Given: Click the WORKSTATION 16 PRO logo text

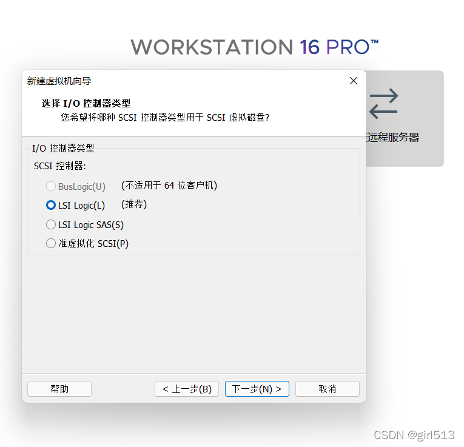Looking at the screenshot, I should click(x=255, y=47).
